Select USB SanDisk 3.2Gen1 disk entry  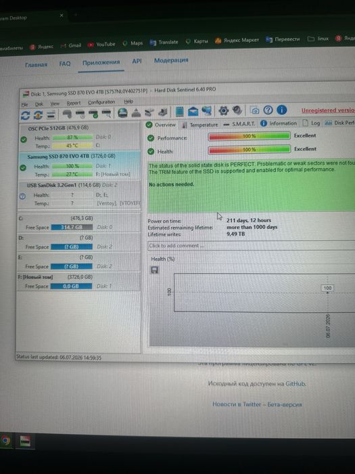(x=79, y=194)
